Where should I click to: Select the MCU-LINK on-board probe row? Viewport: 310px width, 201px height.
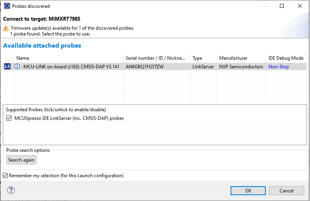point(71,67)
